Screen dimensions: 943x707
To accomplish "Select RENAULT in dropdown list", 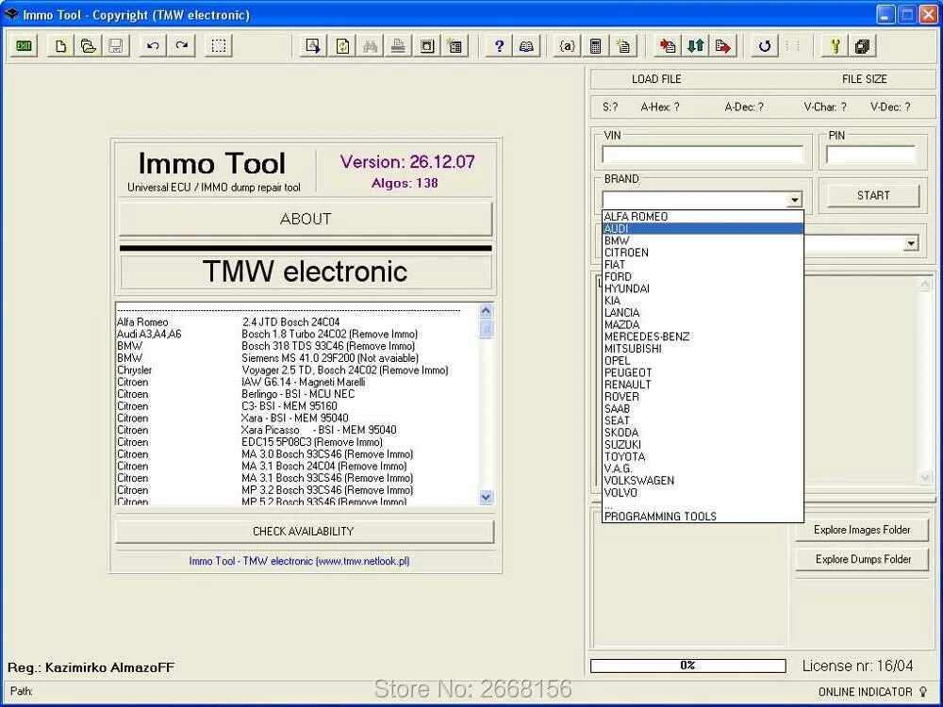I will 703,385.
